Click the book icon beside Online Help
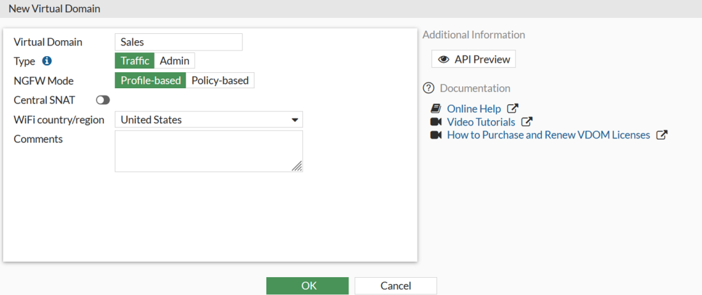Screen dimensions: 702x295 click(x=436, y=109)
